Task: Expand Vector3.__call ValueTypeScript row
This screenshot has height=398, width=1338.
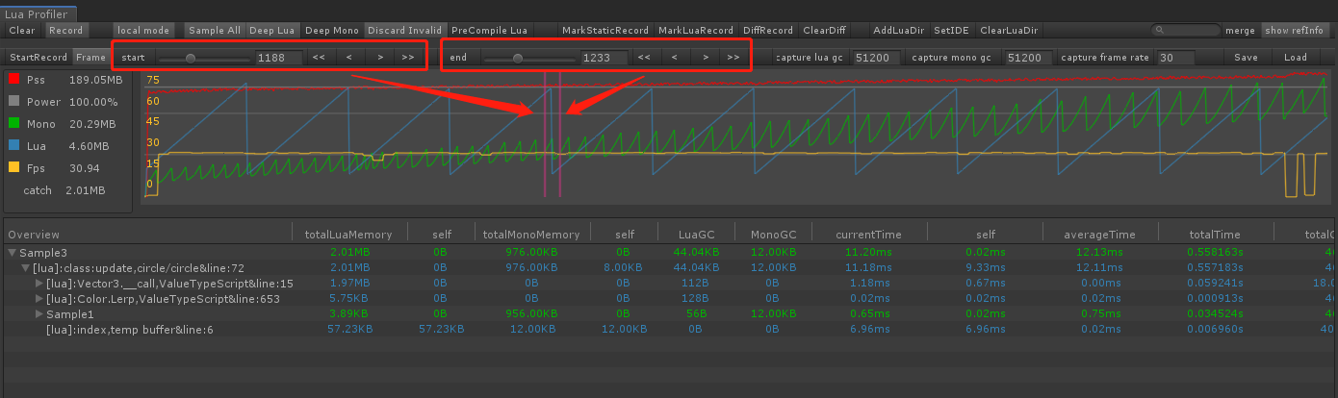Action: point(39,284)
